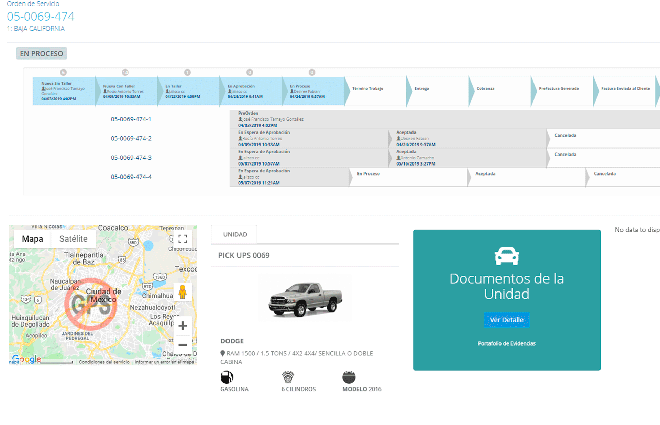This screenshot has height=425, width=660.
Task: Click Informar un error en el mapa
Action: pos(164,362)
